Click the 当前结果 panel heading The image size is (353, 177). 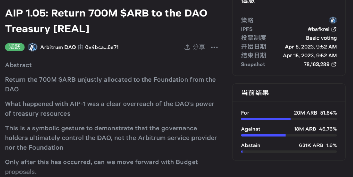point(255,93)
